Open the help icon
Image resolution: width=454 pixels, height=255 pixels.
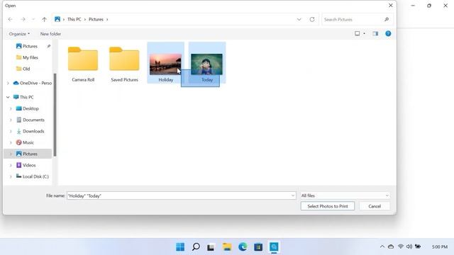[388, 33]
